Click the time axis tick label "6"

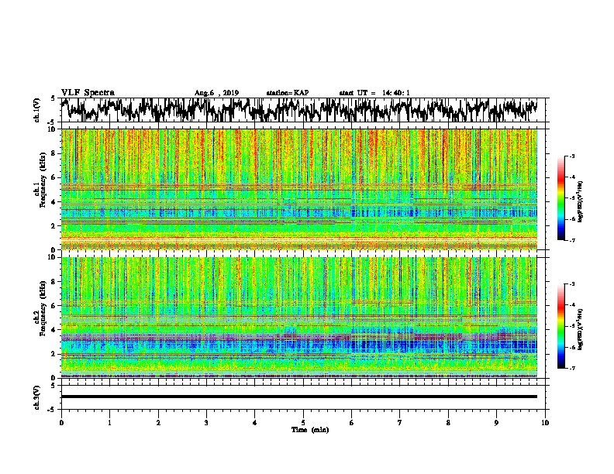[x=352, y=423]
